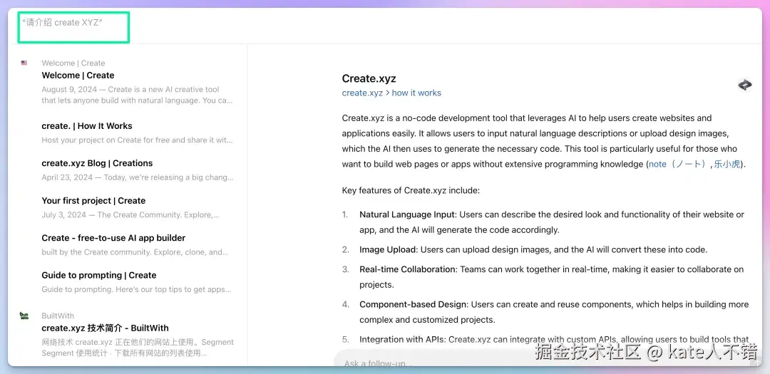The width and height of the screenshot is (770, 374).
Task: Click the 'create.xyz' breadcrumb link
Action: [x=362, y=93]
